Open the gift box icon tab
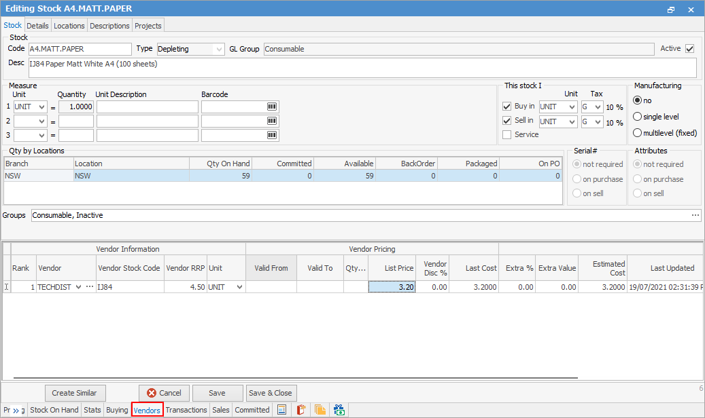 (x=339, y=410)
